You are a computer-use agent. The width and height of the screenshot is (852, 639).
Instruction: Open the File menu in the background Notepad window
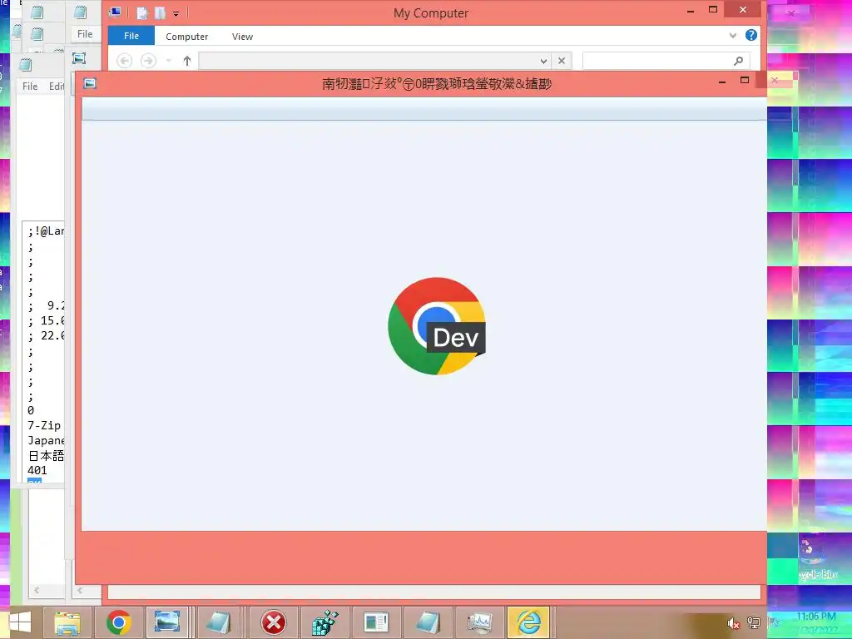[x=30, y=87]
